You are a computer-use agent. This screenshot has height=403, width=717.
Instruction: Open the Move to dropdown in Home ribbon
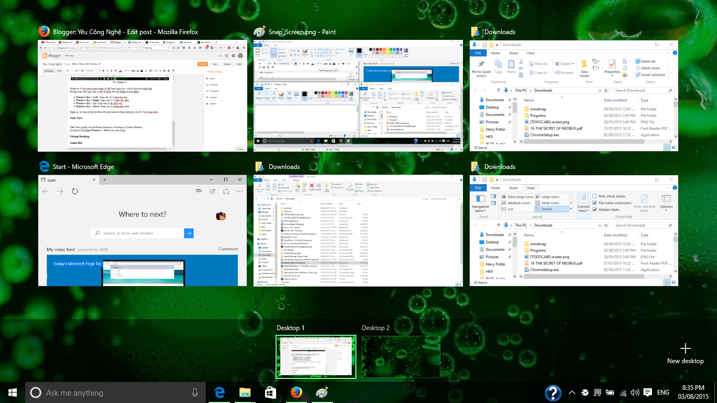[537, 64]
